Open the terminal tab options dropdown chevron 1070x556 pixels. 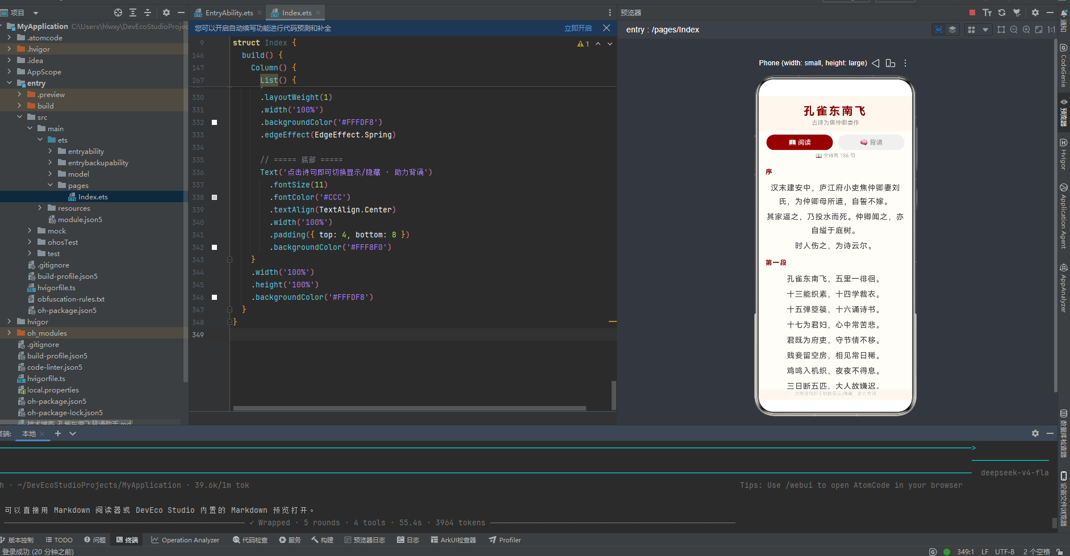pyautogui.click(x=73, y=433)
